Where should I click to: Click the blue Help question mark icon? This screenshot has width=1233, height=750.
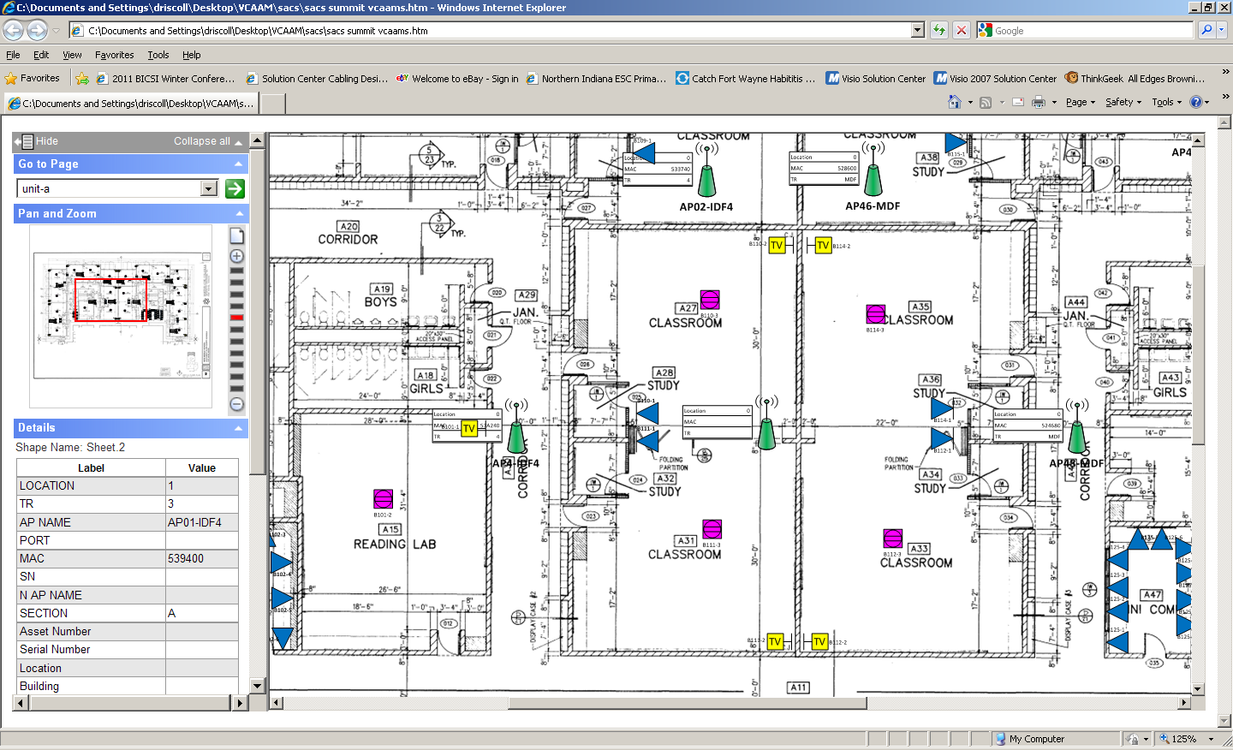tap(1196, 102)
